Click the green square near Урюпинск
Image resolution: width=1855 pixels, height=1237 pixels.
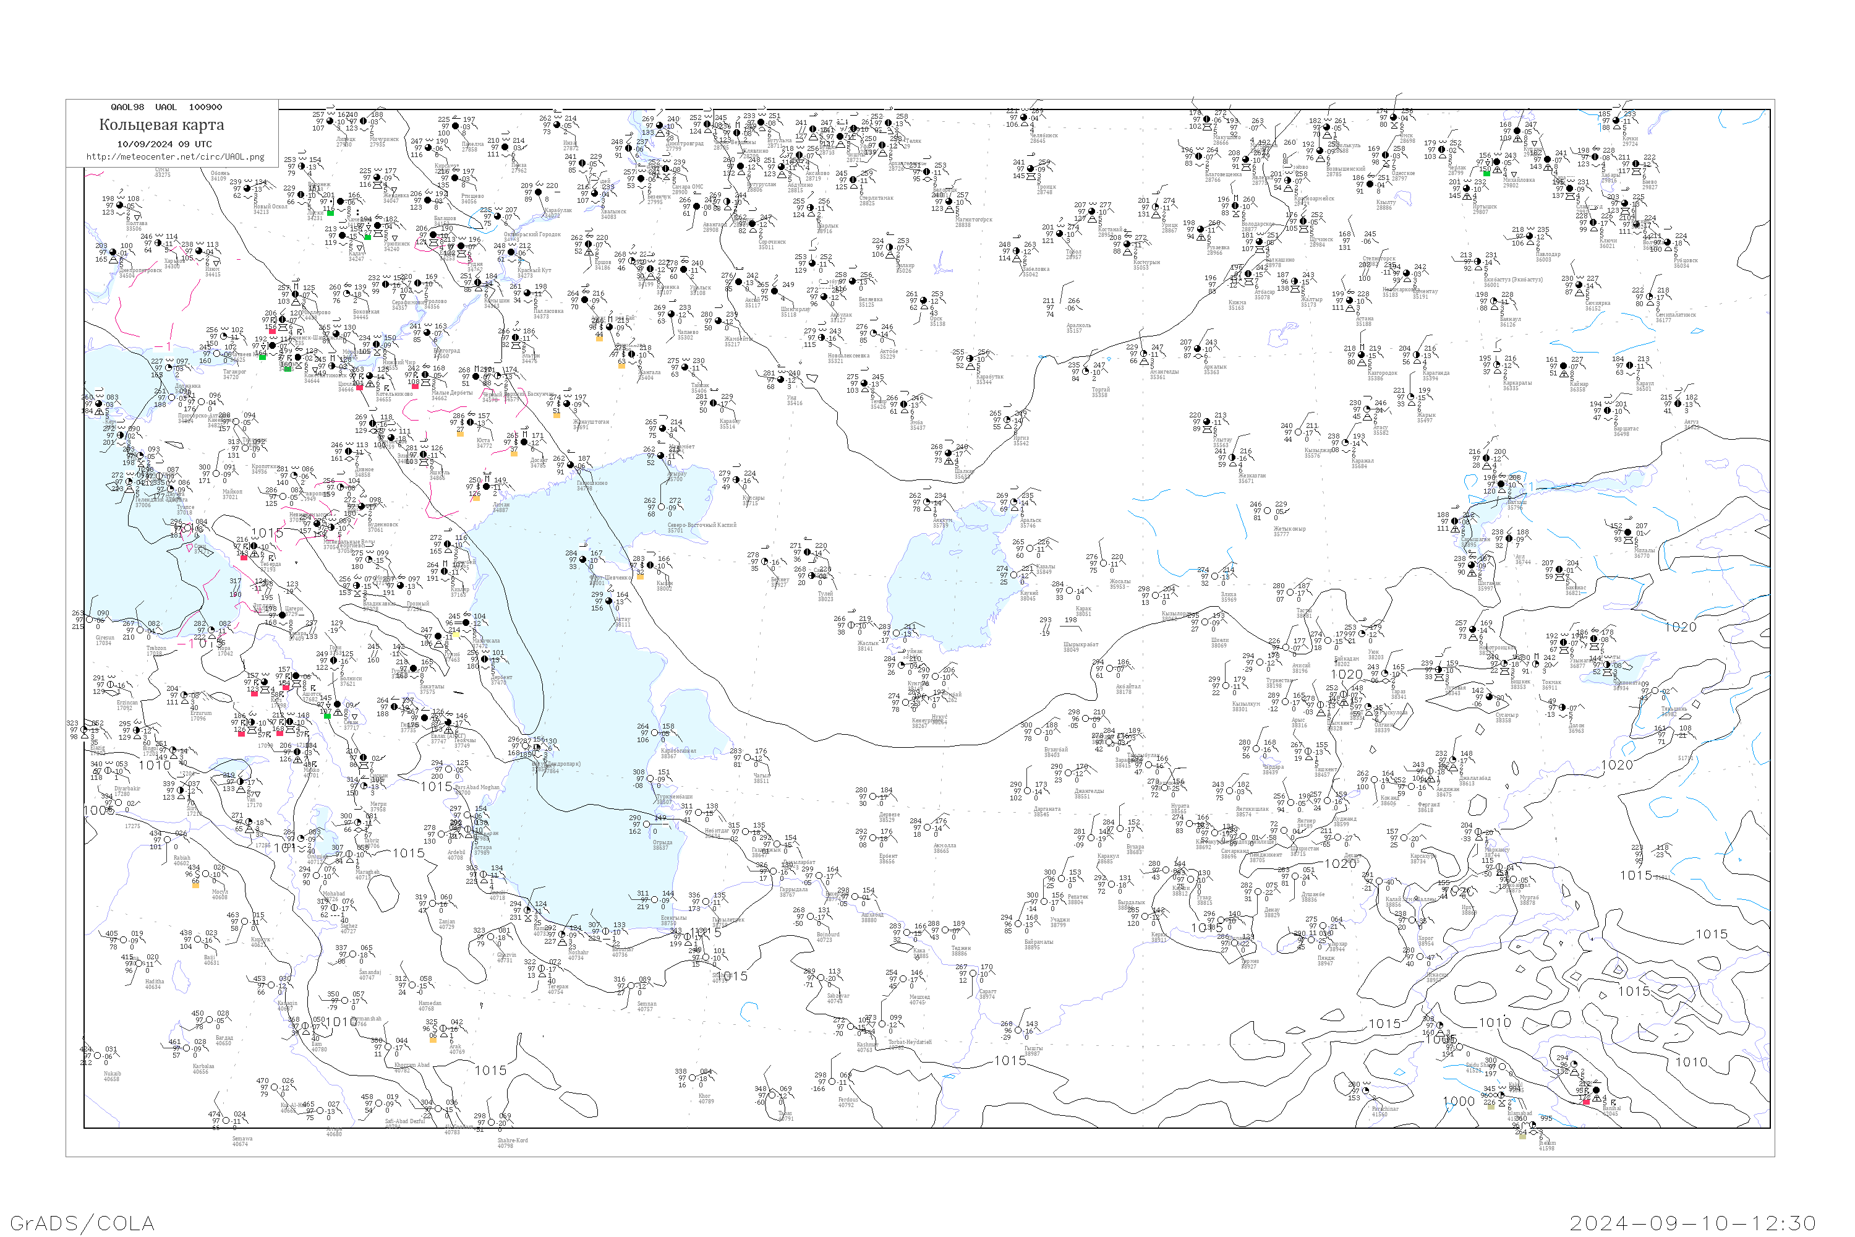coord(367,238)
